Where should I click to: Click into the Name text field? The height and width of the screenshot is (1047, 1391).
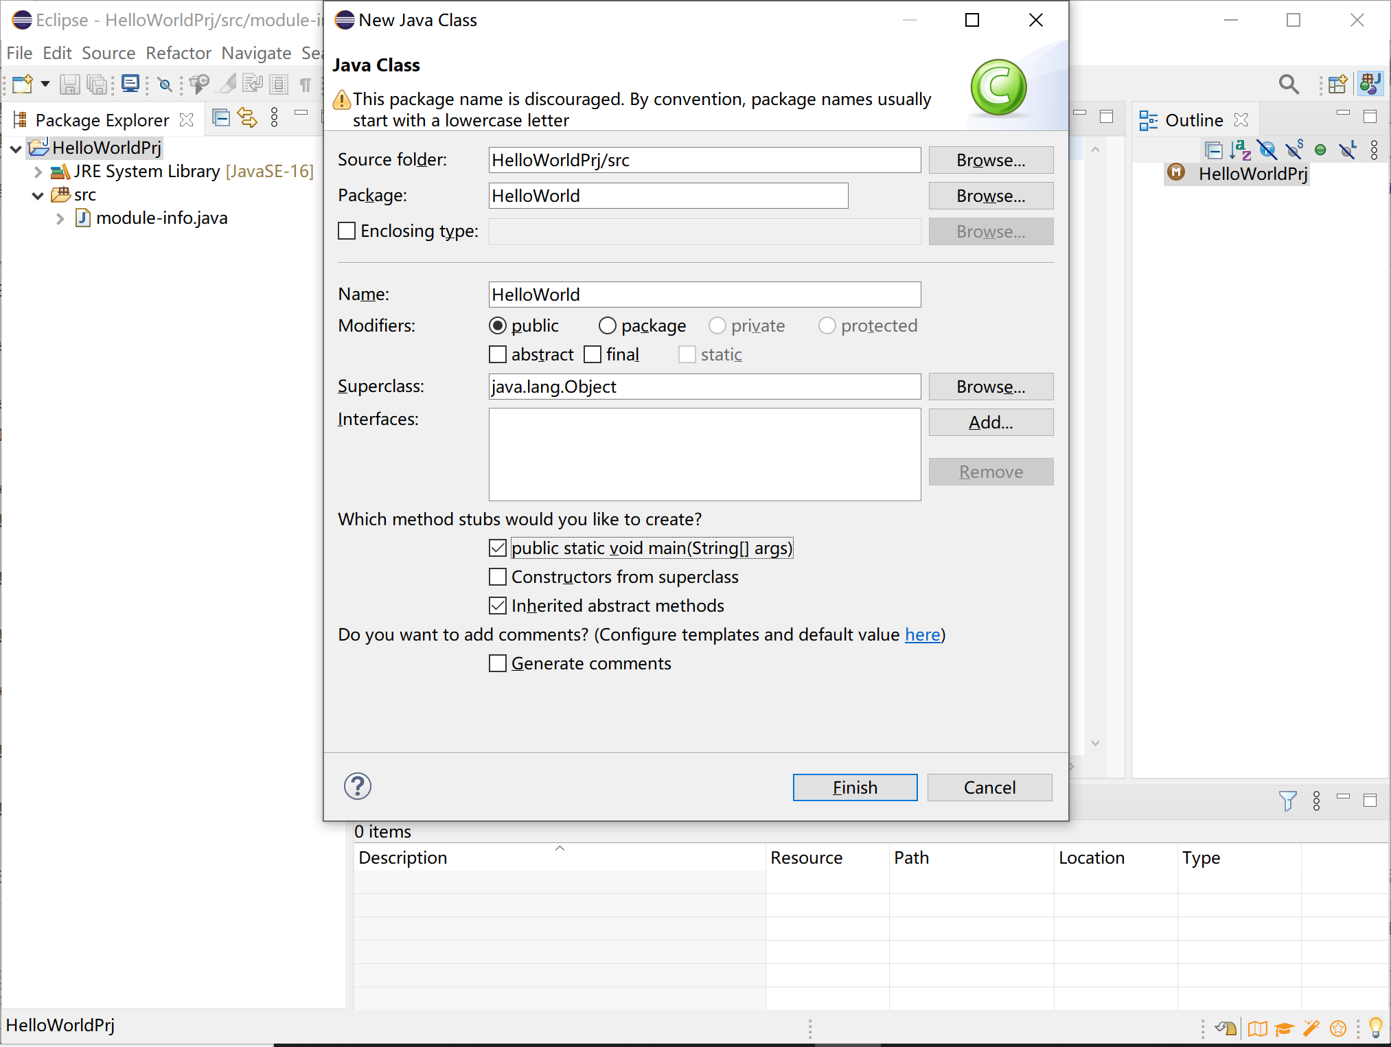tap(704, 295)
